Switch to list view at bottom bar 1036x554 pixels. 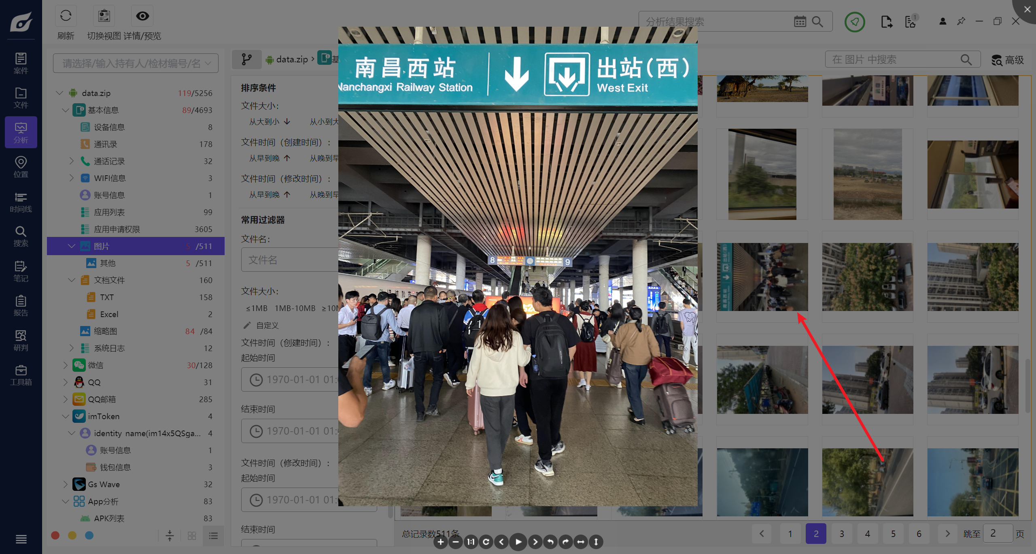point(213,536)
